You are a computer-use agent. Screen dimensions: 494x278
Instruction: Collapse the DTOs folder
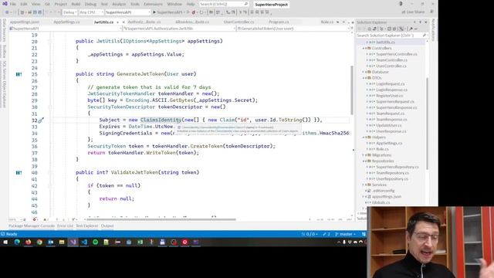(x=364, y=78)
